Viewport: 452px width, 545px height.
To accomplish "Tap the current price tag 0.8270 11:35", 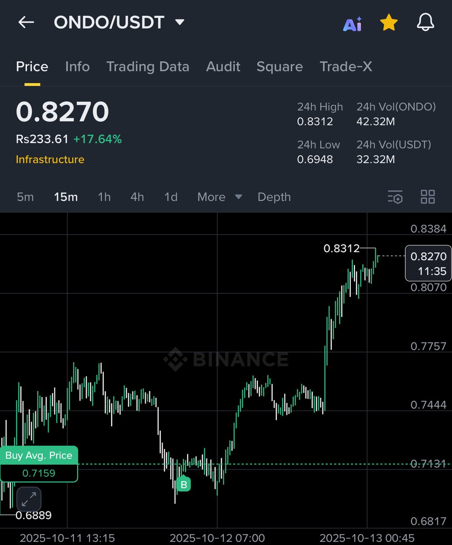I will (428, 263).
